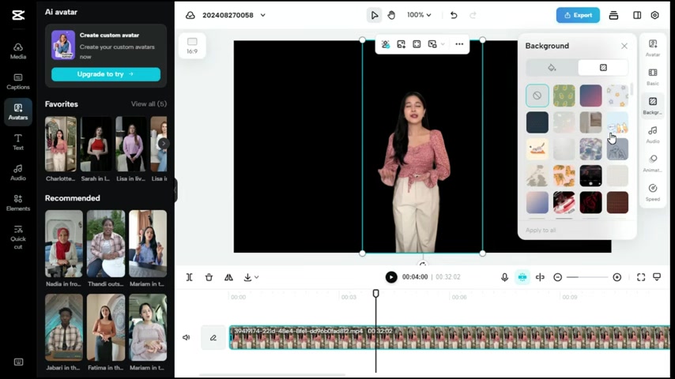The width and height of the screenshot is (675, 379).
Task: Click Apply to all
Action: coord(541,230)
